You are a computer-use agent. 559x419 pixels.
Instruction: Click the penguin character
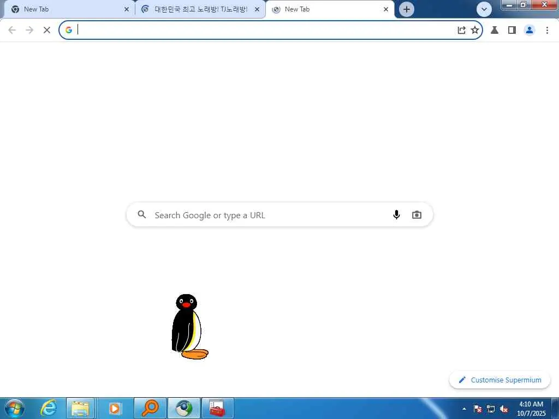pyautogui.click(x=189, y=327)
